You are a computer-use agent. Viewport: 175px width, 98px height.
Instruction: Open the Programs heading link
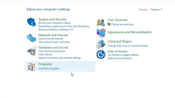[45, 64]
